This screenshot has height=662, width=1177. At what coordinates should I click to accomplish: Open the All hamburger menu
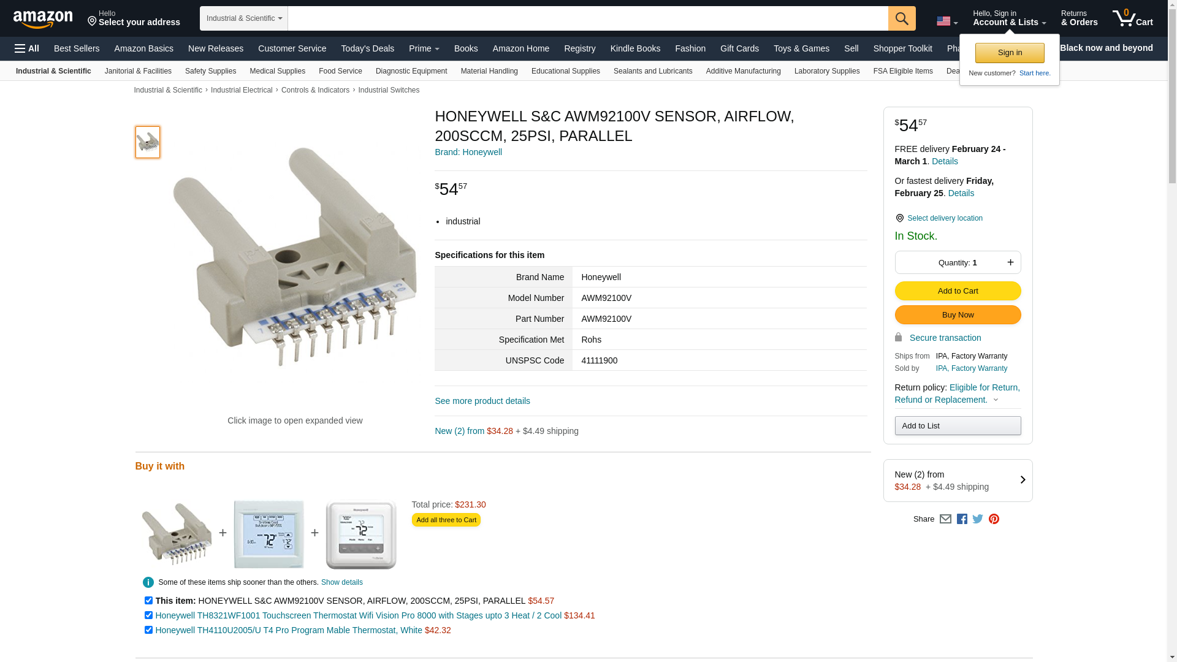27,48
